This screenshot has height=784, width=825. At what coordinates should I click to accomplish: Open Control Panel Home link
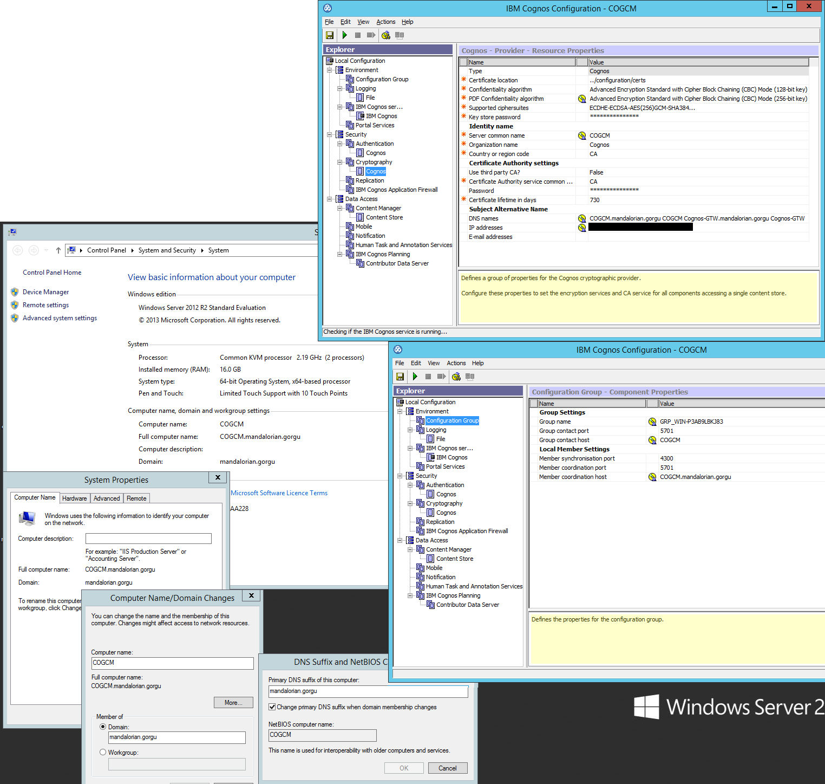coord(52,273)
